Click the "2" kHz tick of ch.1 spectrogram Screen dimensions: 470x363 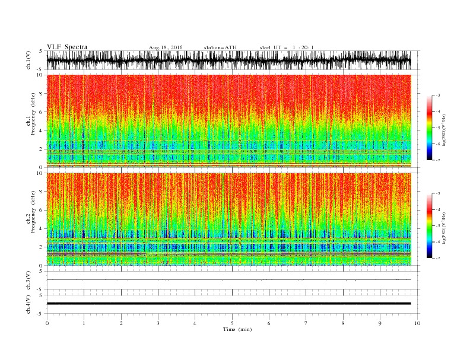[42, 149]
